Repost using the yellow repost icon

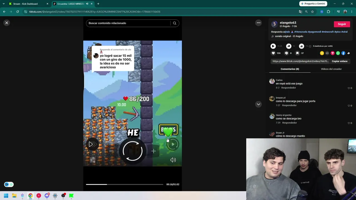click(x=322, y=53)
